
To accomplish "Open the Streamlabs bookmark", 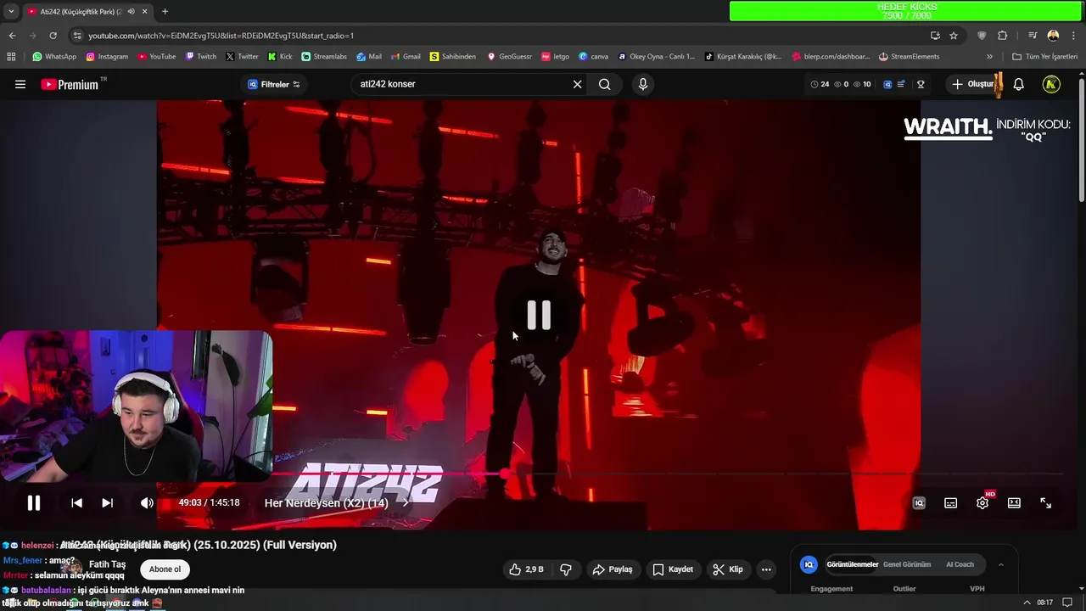I will (x=324, y=57).
